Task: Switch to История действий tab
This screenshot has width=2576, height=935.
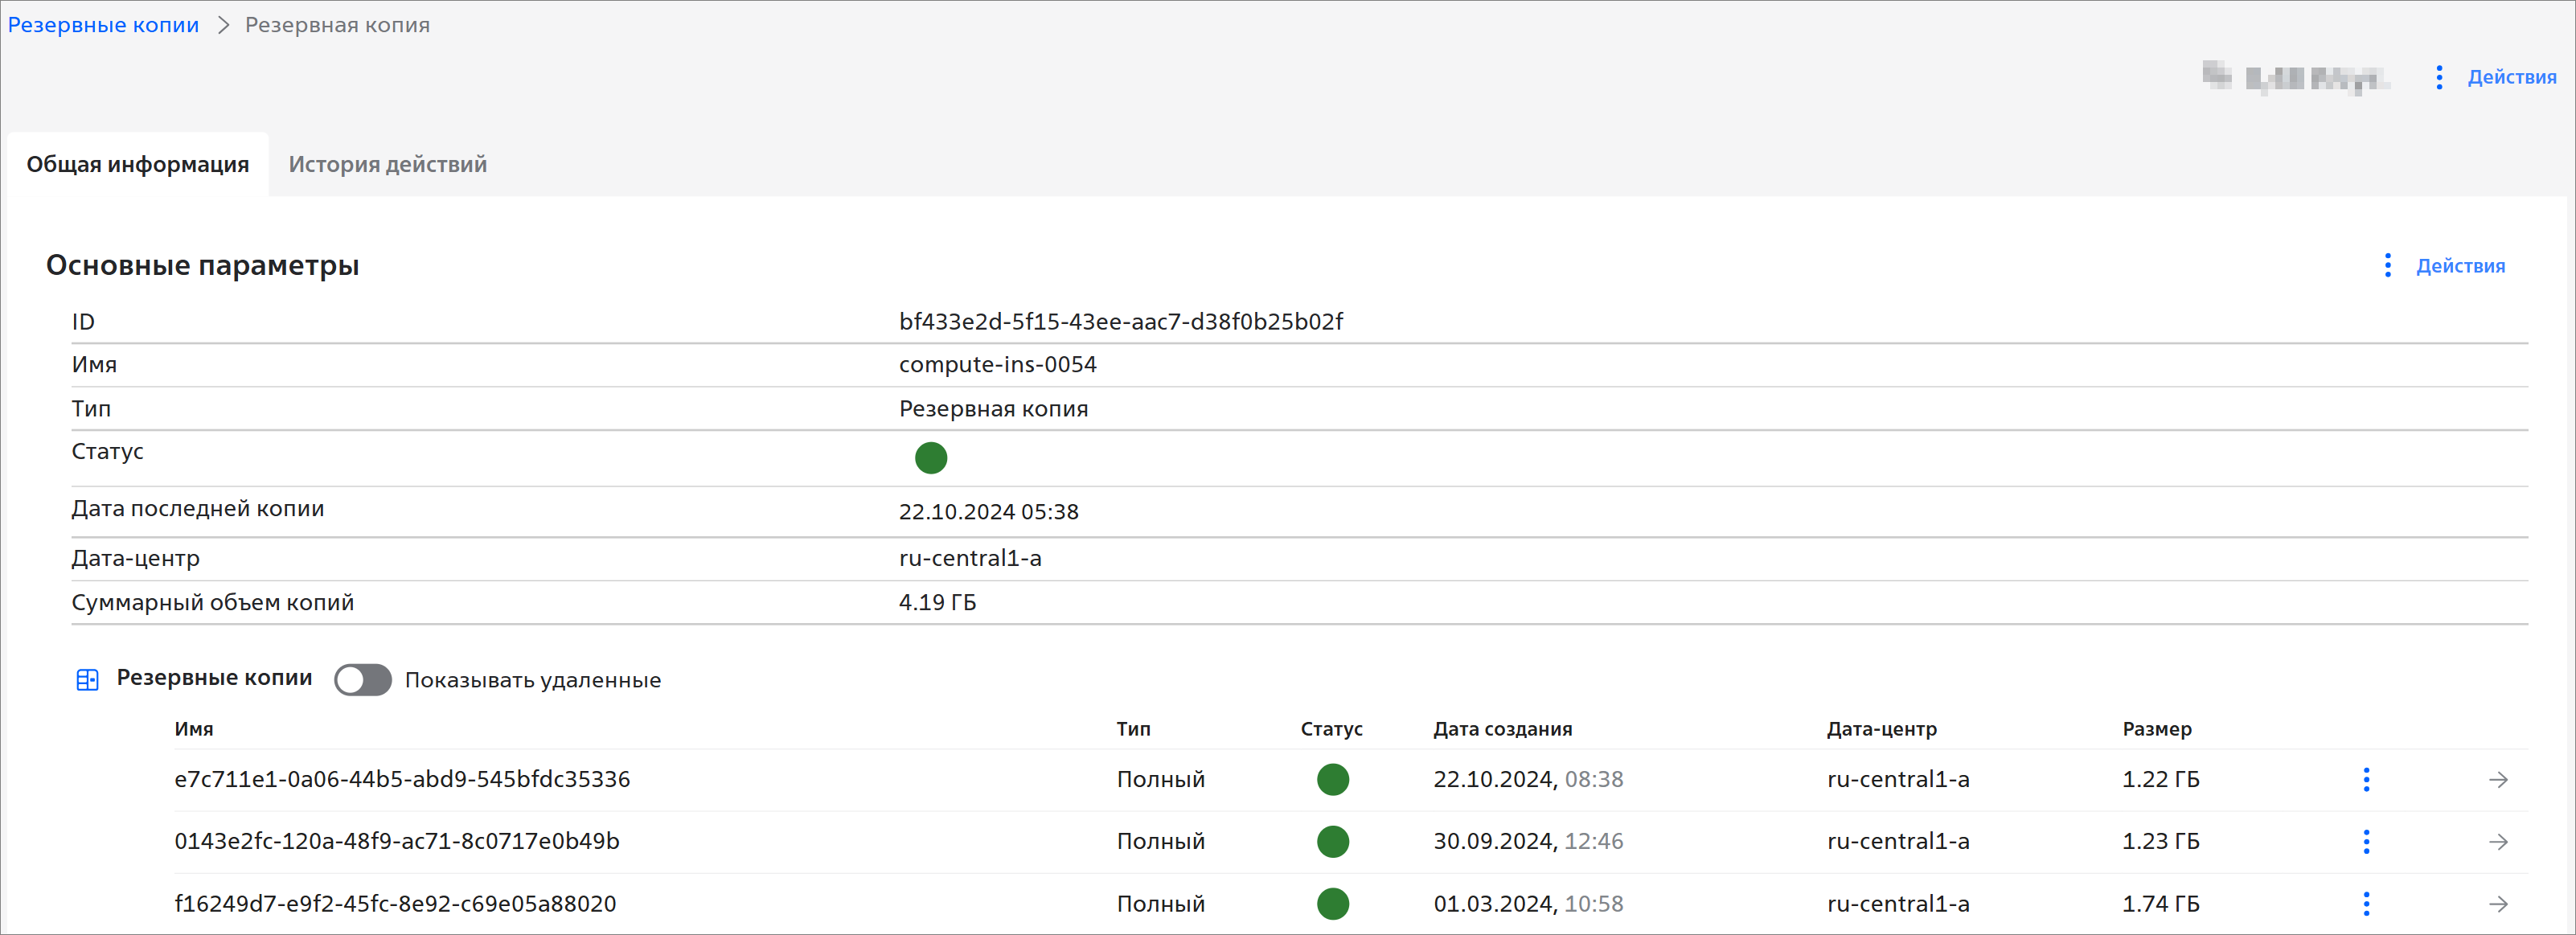Action: 387,164
